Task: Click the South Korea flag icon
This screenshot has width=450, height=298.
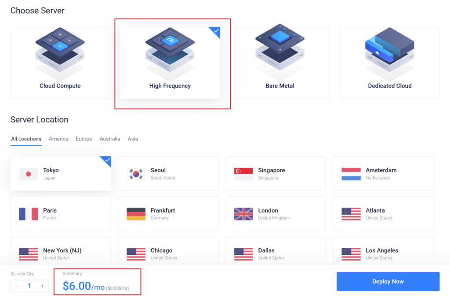Action: click(x=136, y=174)
